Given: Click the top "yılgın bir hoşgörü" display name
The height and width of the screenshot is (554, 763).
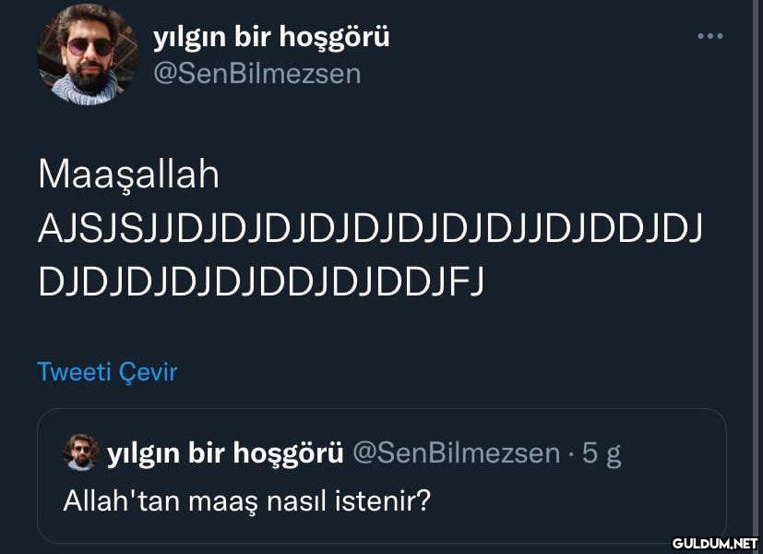Looking at the screenshot, I should (x=270, y=37).
